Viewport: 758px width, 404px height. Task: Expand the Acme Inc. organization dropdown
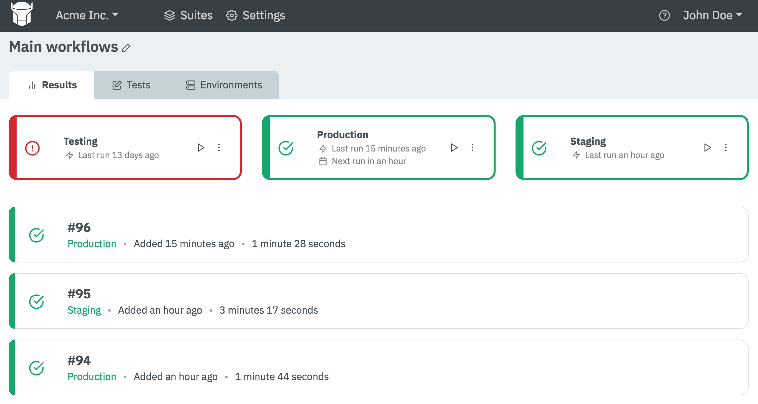point(87,15)
